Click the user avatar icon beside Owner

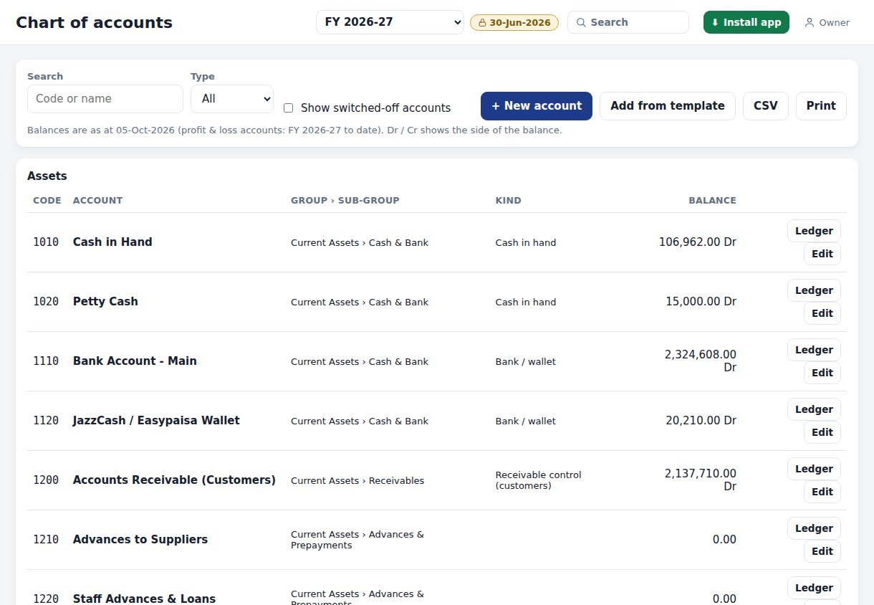[810, 22]
